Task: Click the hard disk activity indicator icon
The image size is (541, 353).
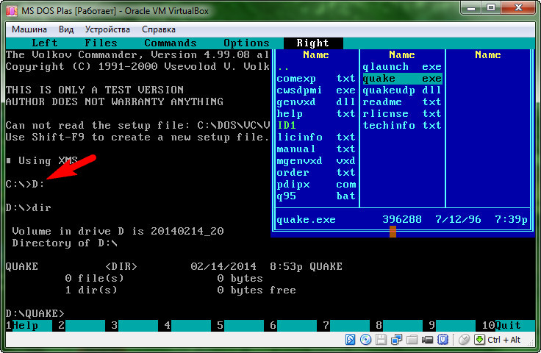Action: 350,340
